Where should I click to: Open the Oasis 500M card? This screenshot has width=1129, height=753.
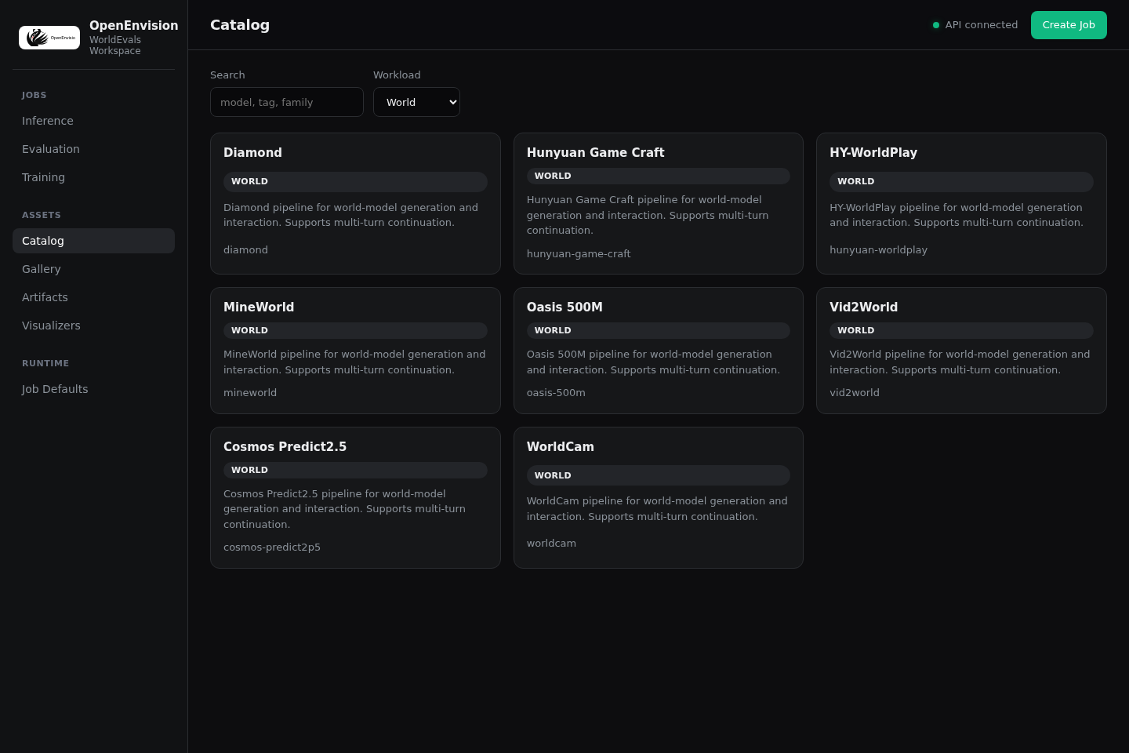click(659, 351)
